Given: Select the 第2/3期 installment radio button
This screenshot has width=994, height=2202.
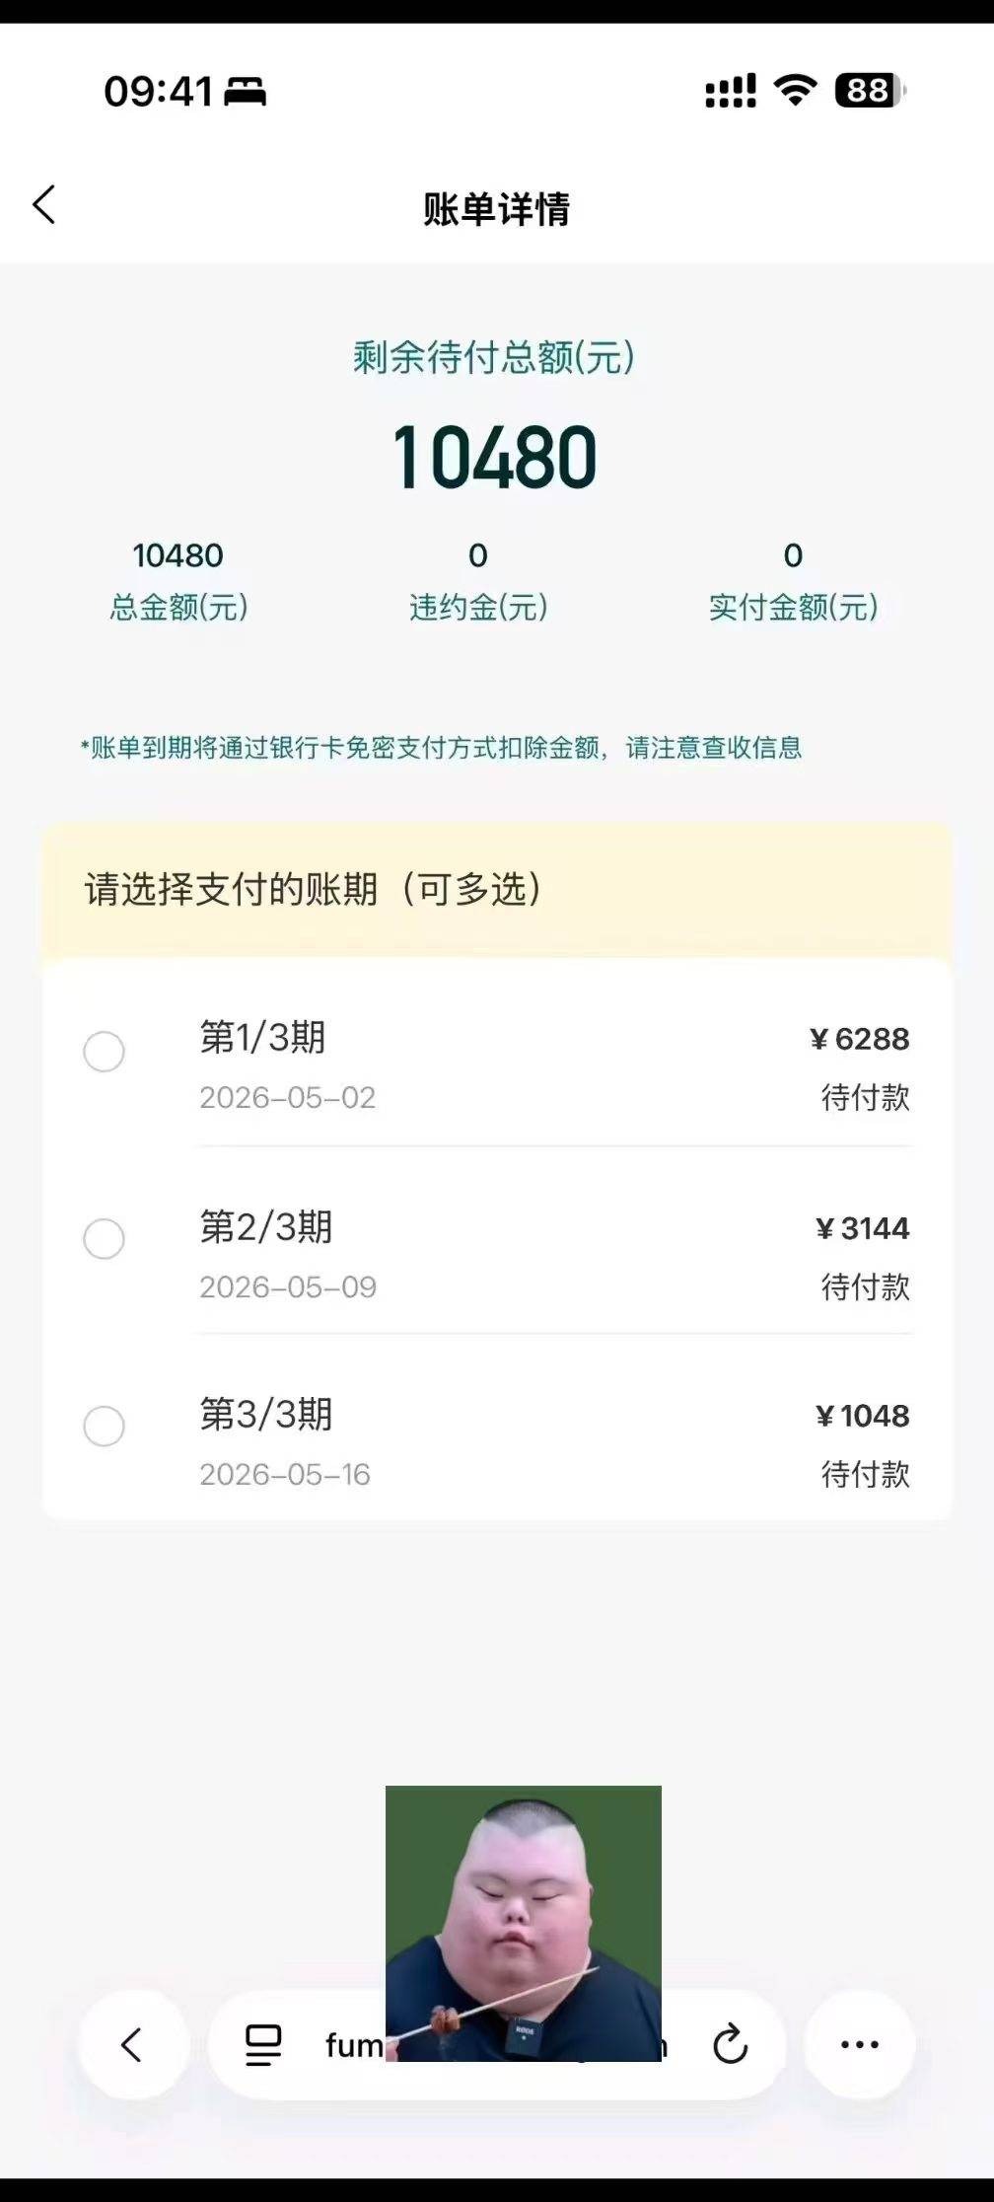Looking at the screenshot, I should coord(104,1239).
